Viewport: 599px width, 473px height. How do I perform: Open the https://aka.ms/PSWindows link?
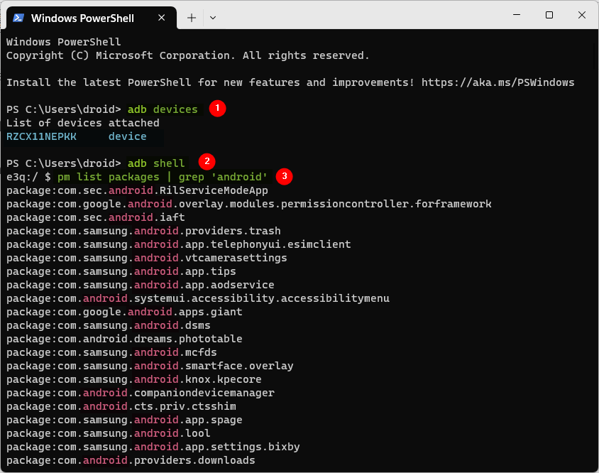click(x=498, y=82)
